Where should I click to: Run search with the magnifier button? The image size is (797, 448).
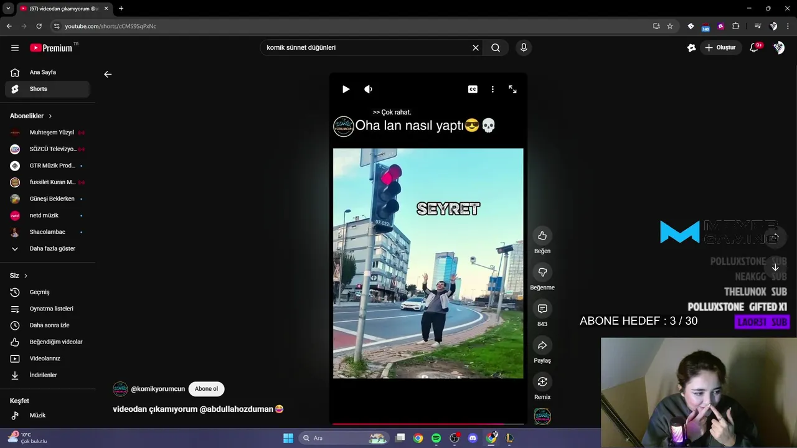[496, 48]
